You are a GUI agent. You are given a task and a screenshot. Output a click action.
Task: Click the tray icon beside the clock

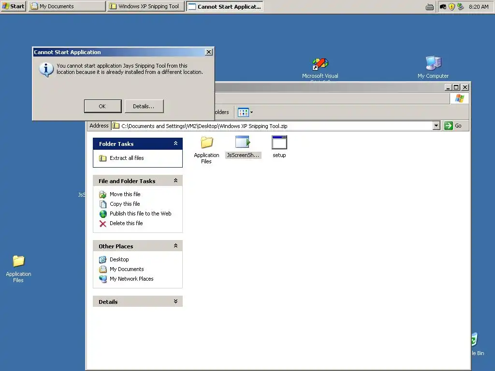point(461,7)
